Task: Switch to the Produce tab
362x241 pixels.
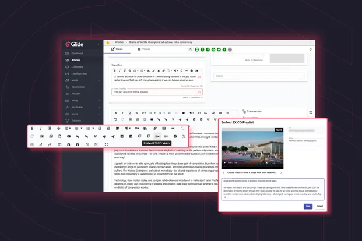Action: pyautogui.click(x=144, y=49)
